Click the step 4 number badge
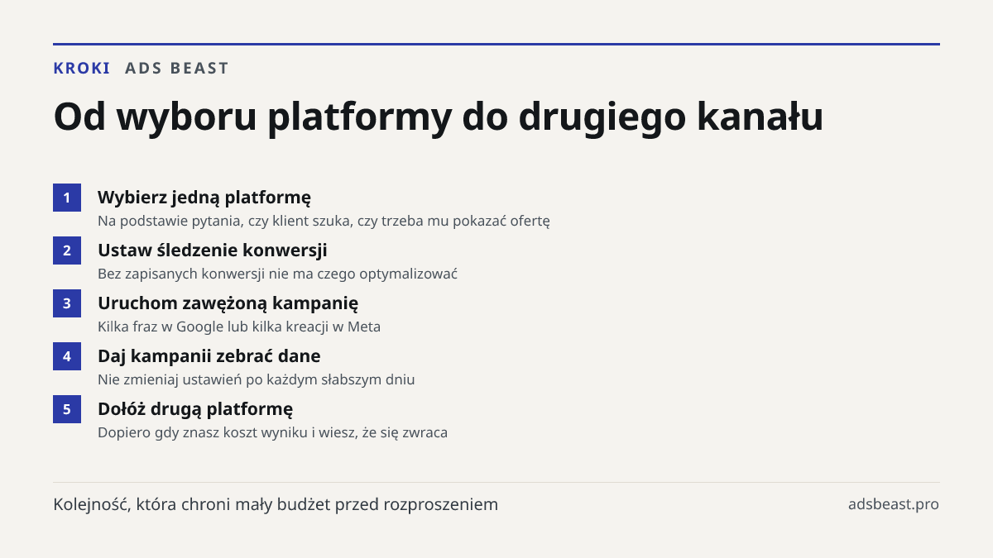The height and width of the screenshot is (558, 993). pyautogui.click(x=67, y=356)
